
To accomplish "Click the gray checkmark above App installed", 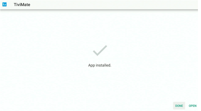I will (100, 50).
